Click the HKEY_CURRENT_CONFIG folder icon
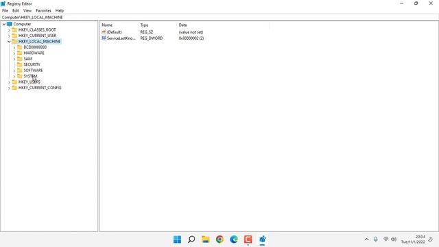This screenshot has width=439, height=247. (14, 88)
